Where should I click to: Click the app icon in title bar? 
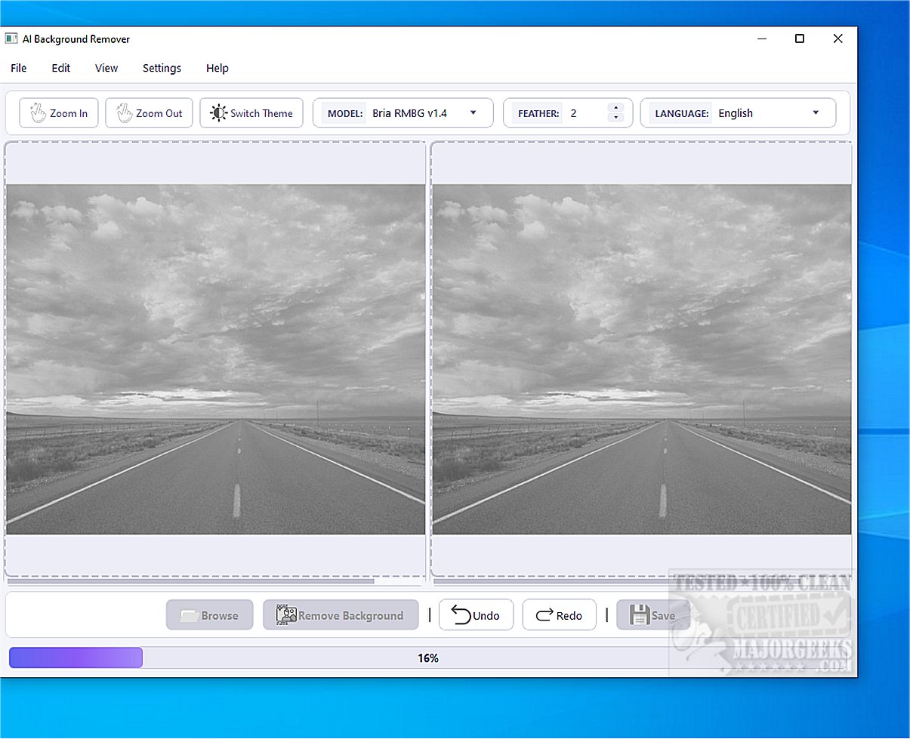click(11, 38)
